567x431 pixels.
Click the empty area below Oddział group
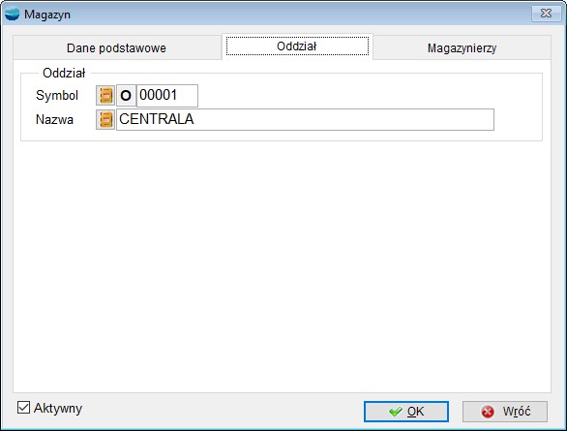click(283, 266)
